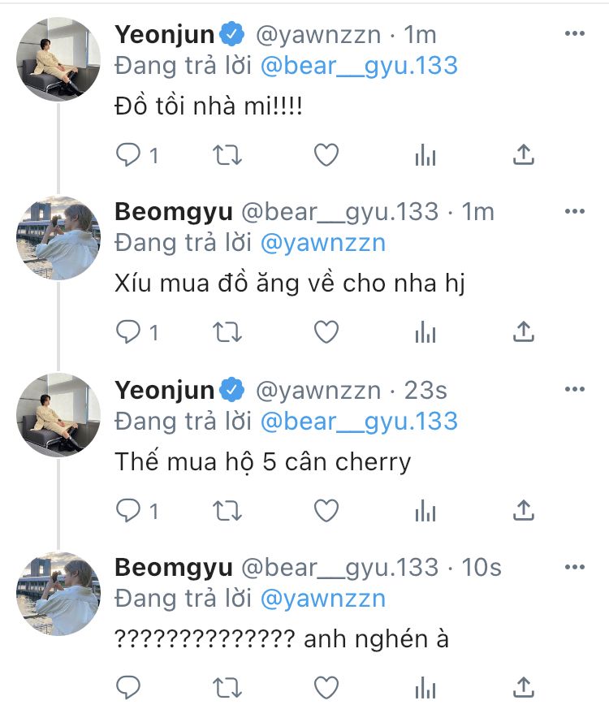Open Yeonjun's profile picture on the first tweet
Image resolution: width=609 pixels, height=705 pixels.
(x=58, y=59)
